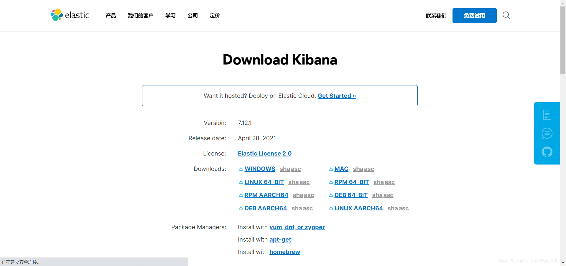Click the Elastic logo
This screenshot has width=566, height=266.
[70, 15]
